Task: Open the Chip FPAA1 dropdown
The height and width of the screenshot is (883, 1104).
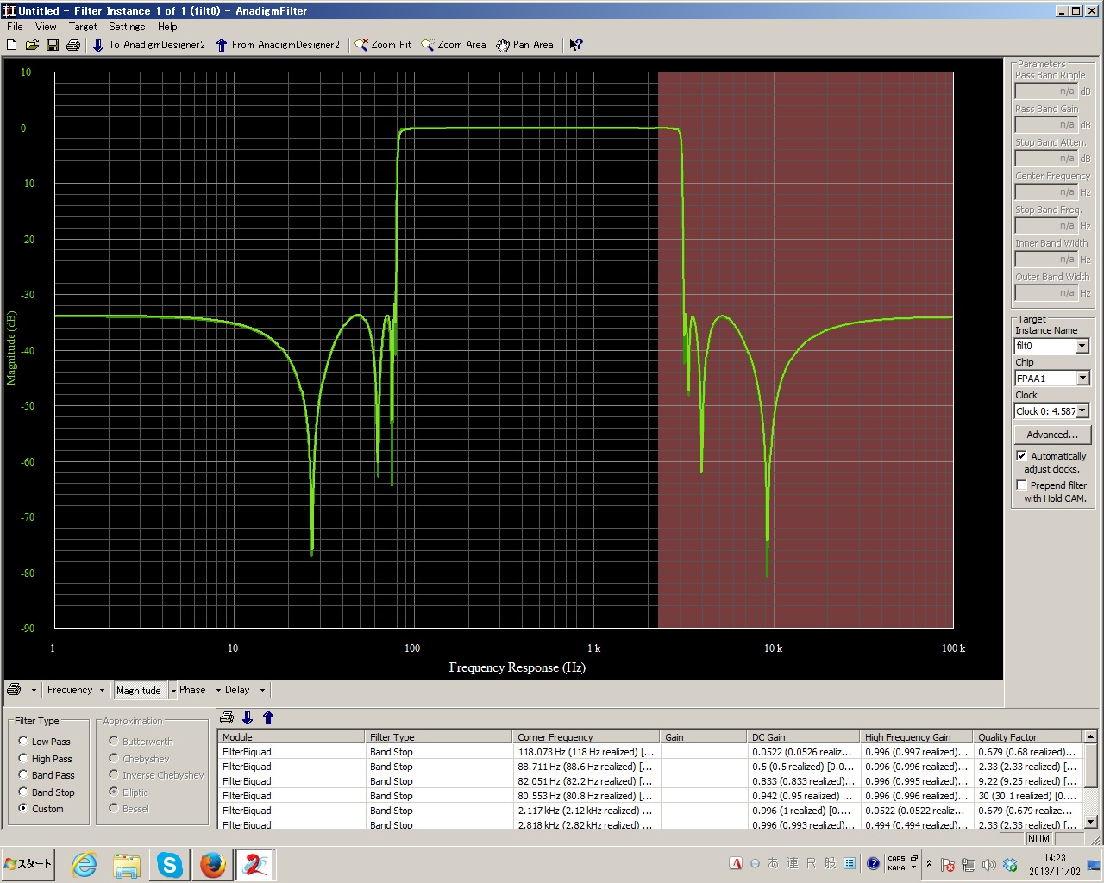Action: click(x=1082, y=379)
